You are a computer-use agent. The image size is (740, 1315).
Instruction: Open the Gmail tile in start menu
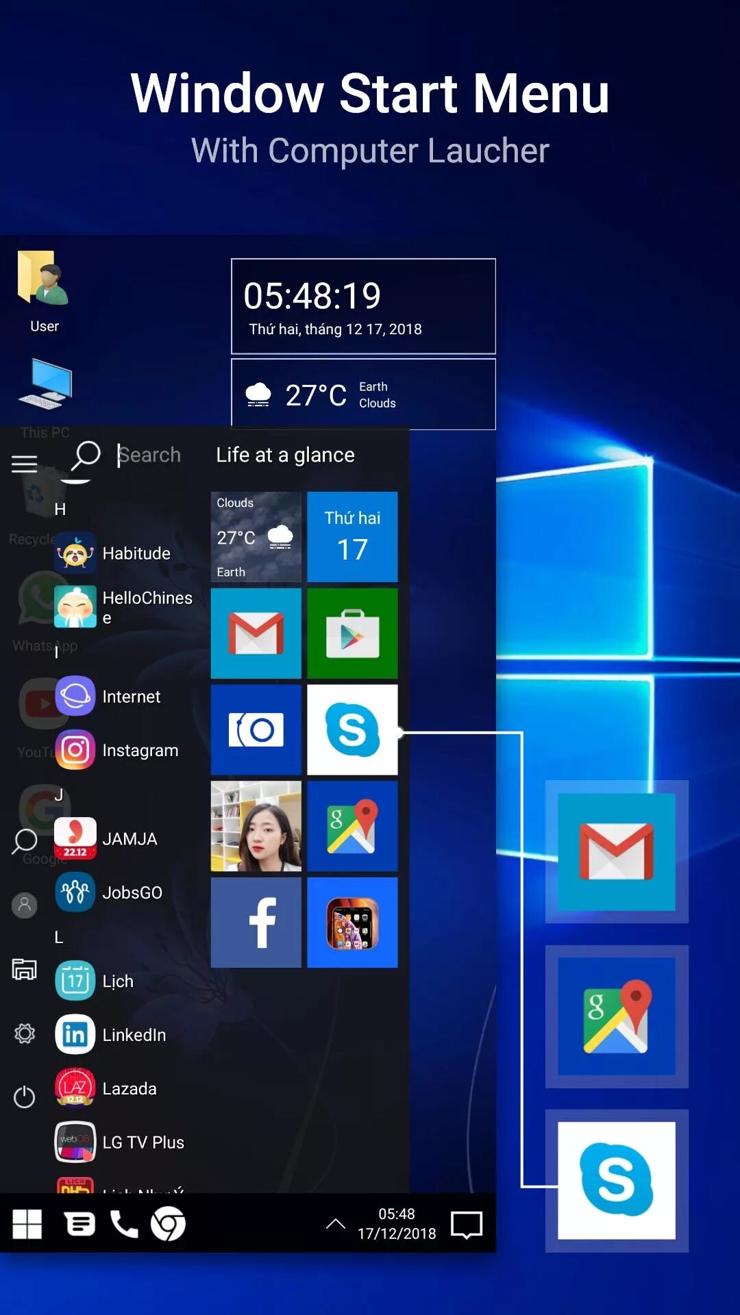tap(256, 634)
